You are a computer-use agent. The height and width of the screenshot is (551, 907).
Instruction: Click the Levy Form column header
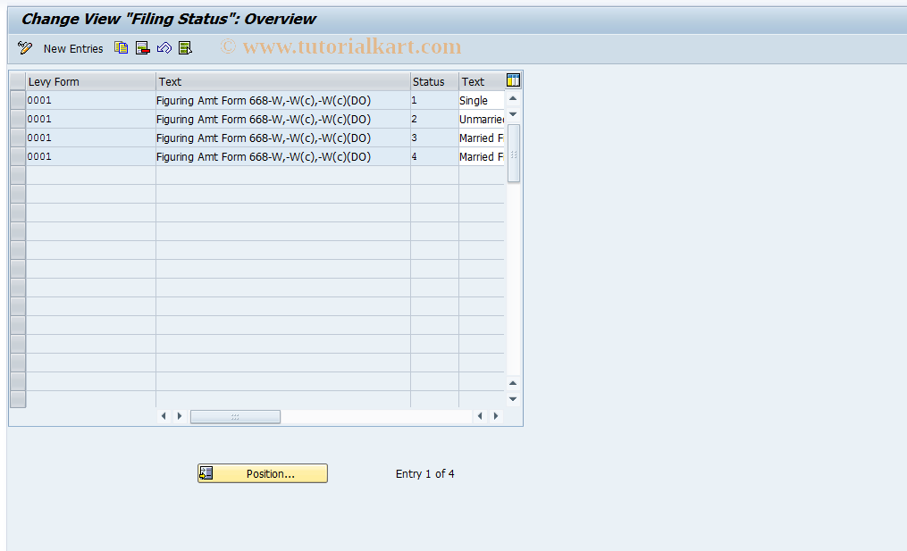tap(91, 81)
